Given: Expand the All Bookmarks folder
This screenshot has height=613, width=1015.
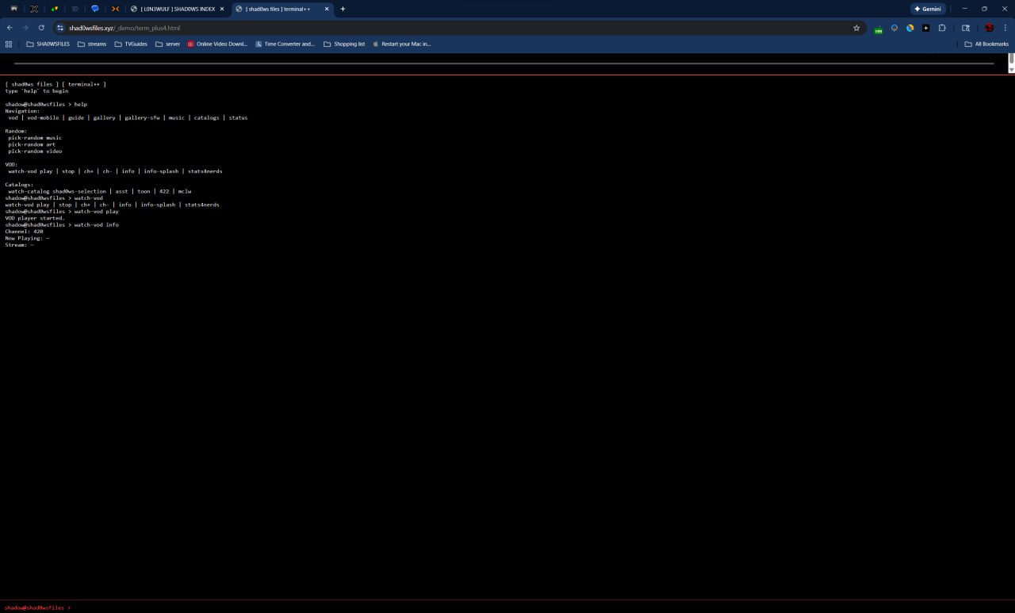Looking at the screenshot, I should click(986, 44).
